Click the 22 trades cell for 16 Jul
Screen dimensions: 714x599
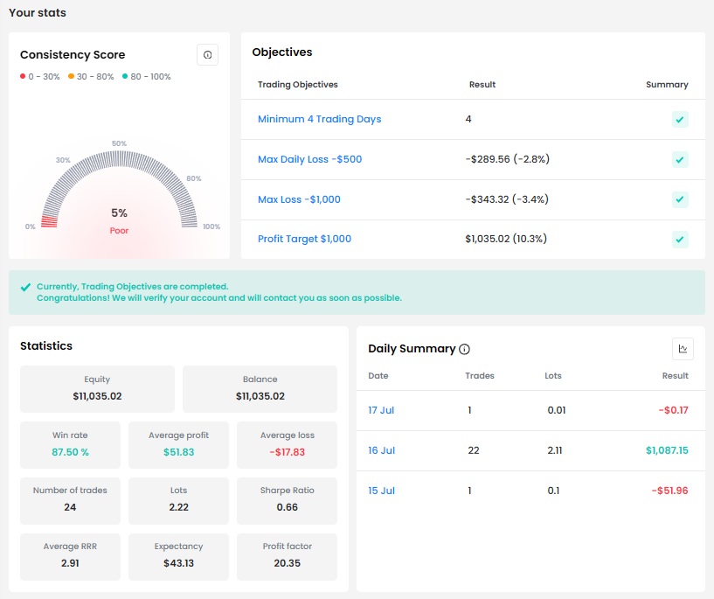pos(474,450)
